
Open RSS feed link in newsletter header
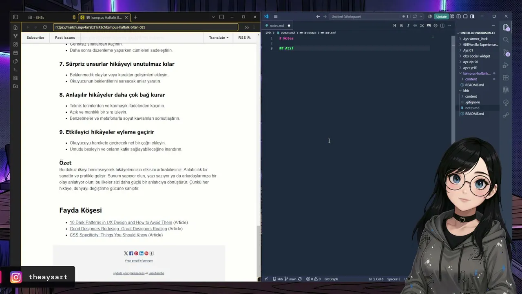tap(244, 38)
